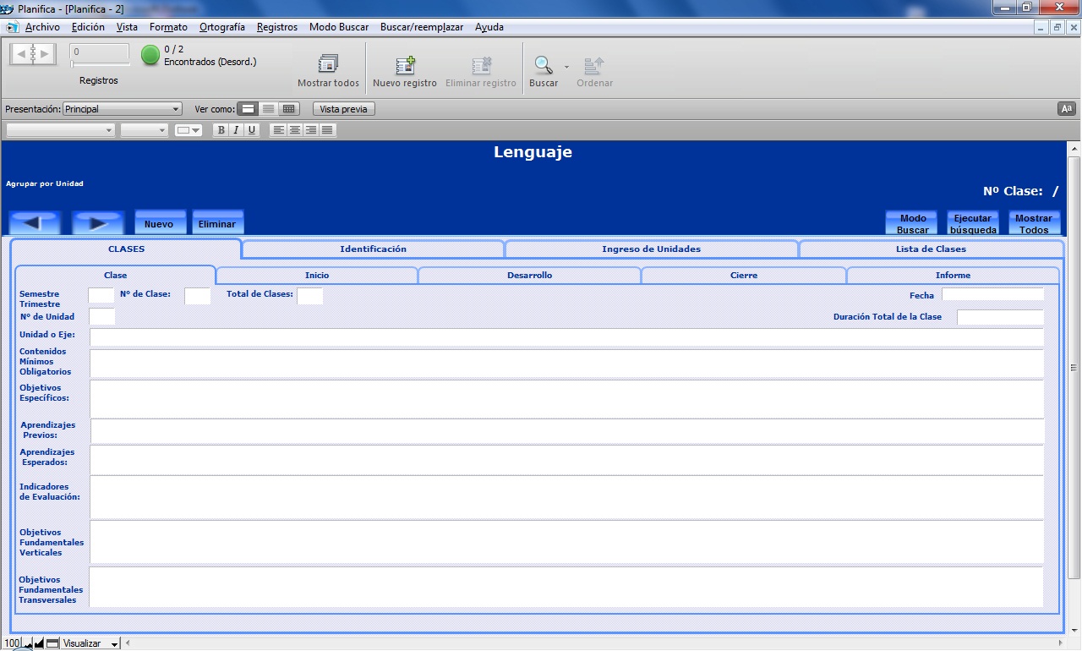The height and width of the screenshot is (651, 1082).
Task: Click the vertical scrollbar
Action: click(1074, 367)
